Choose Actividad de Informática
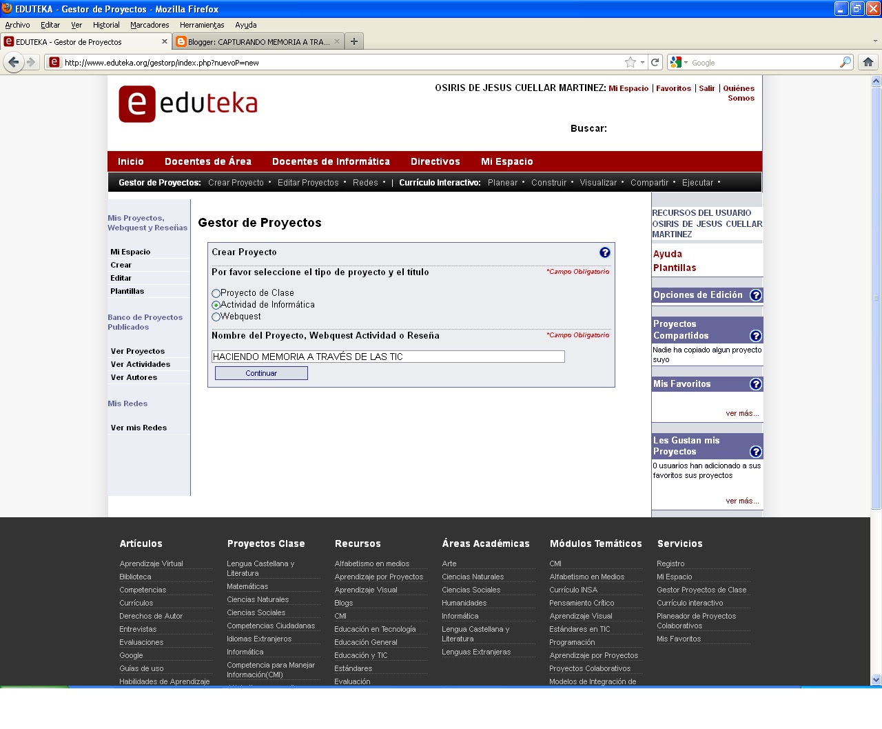882x729 pixels. 216,304
